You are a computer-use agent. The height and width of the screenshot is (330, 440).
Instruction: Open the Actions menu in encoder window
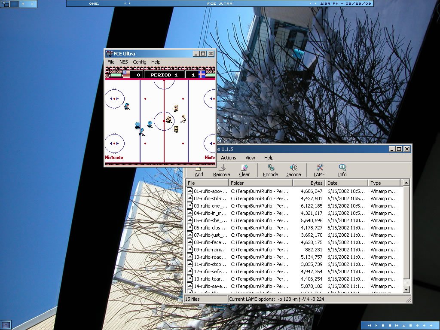pyautogui.click(x=229, y=158)
